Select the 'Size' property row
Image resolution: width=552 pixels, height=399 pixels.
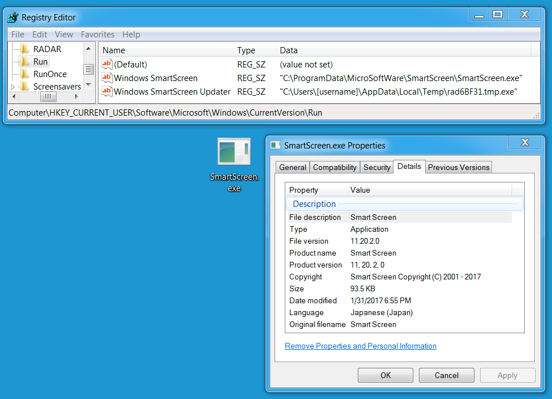click(x=399, y=288)
